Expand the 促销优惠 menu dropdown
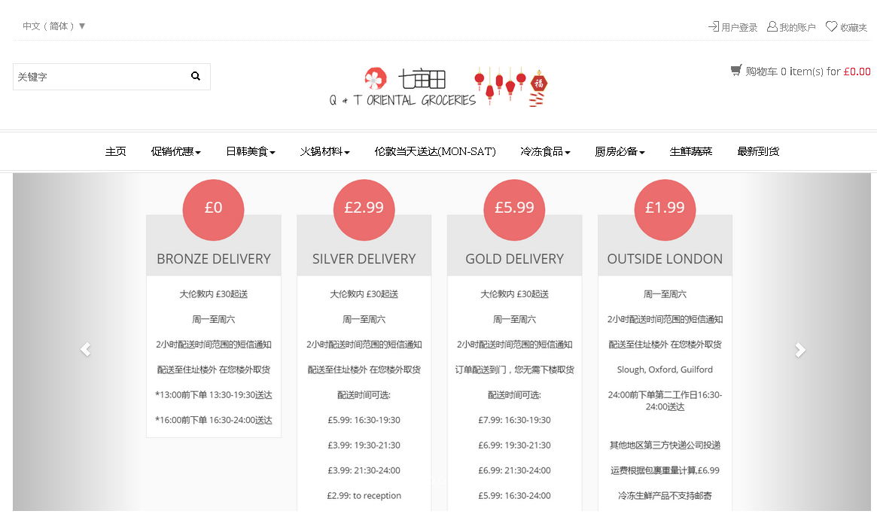Image resolution: width=877 pixels, height=517 pixels. click(x=175, y=151)
